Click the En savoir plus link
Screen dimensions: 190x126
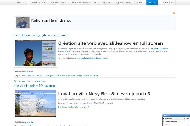coord(40,81)
